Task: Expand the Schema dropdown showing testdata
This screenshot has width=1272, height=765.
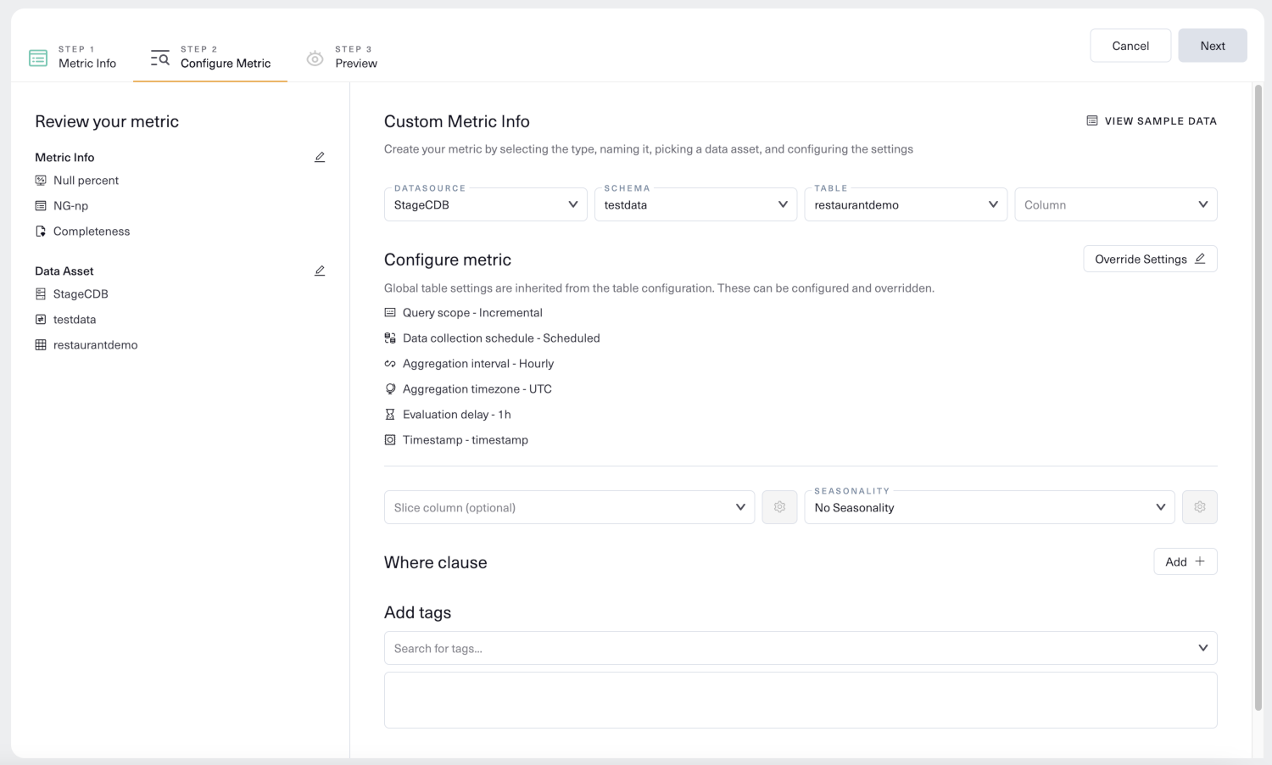Action: [x=695, y=205]
